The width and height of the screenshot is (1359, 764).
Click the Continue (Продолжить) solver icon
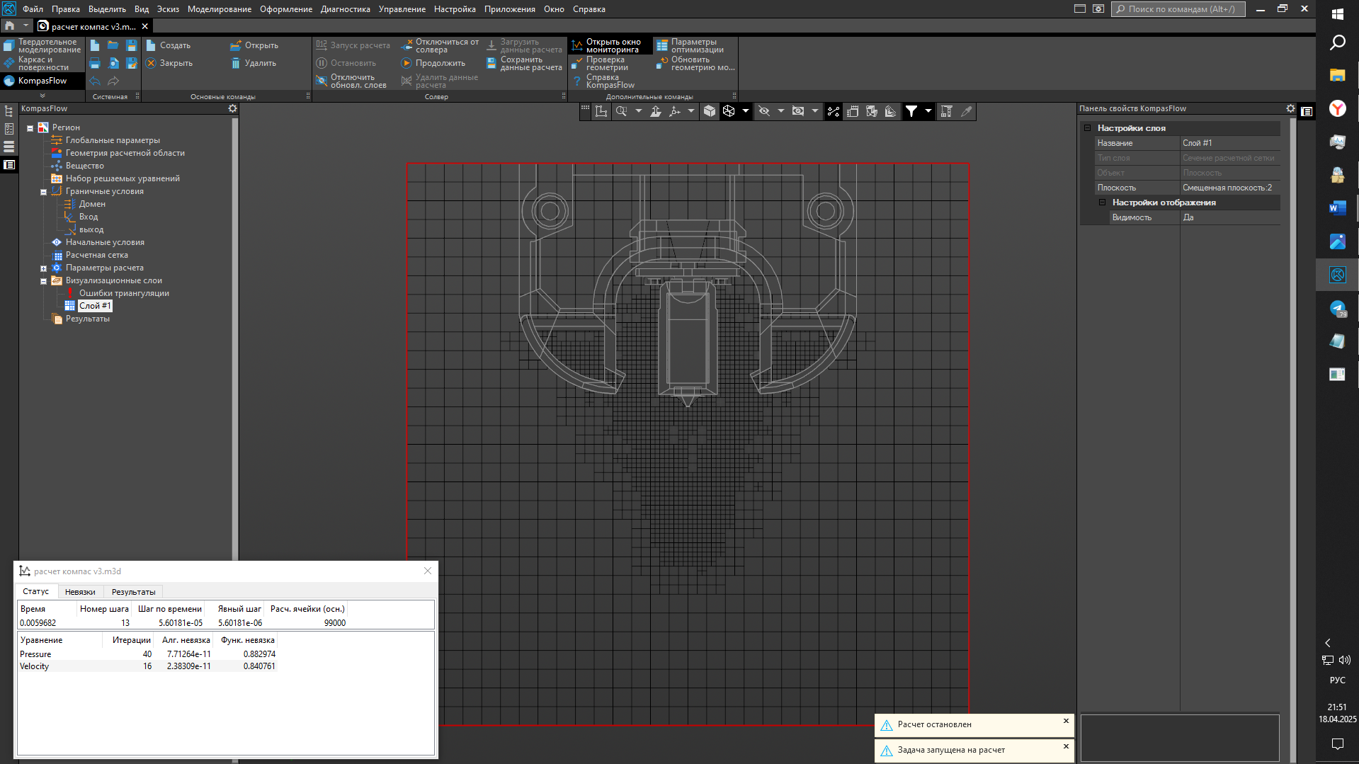(406, 63)
